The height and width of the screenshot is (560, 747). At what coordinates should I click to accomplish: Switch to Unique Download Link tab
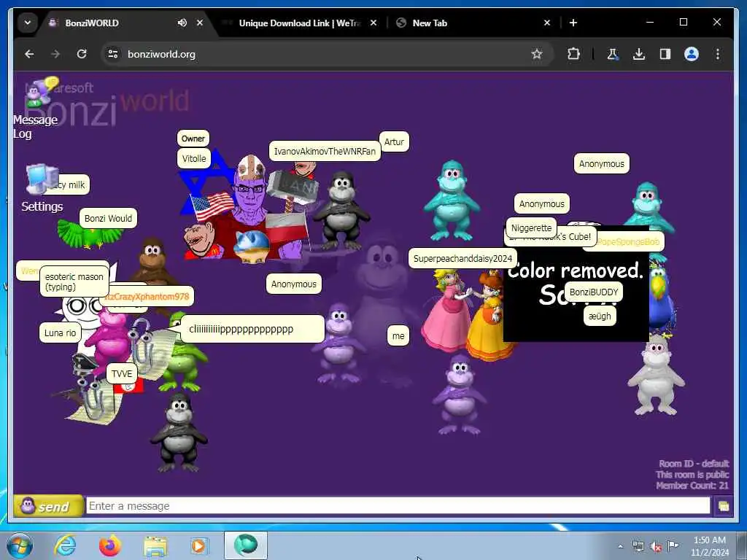(x=299, y=23)
